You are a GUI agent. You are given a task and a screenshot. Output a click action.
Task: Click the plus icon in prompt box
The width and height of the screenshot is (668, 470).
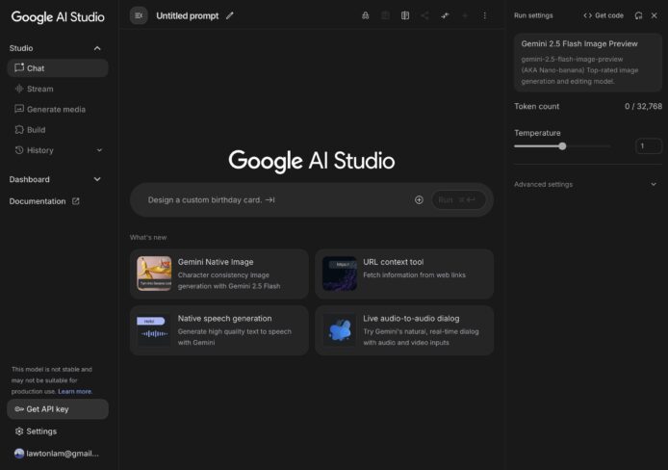(419, 200)
